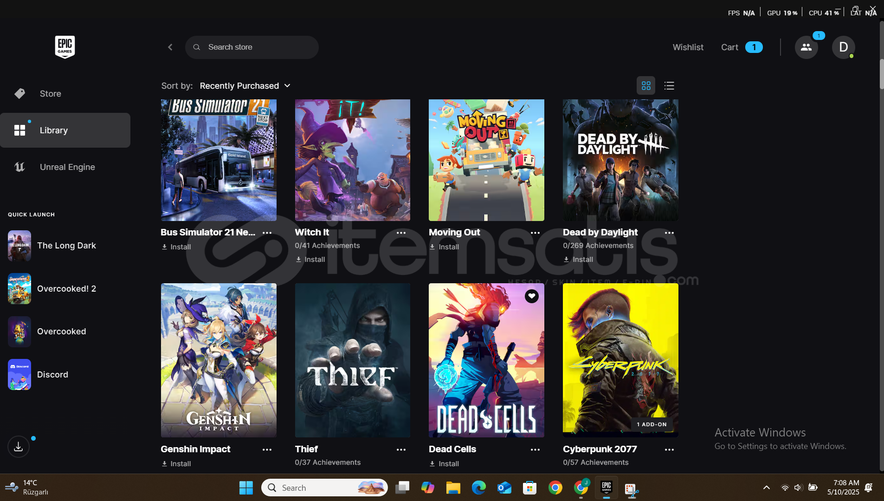Open Outlook from taskbar
Image resolution: width=884 pixels, height=501 pixels.
(504, 488)
